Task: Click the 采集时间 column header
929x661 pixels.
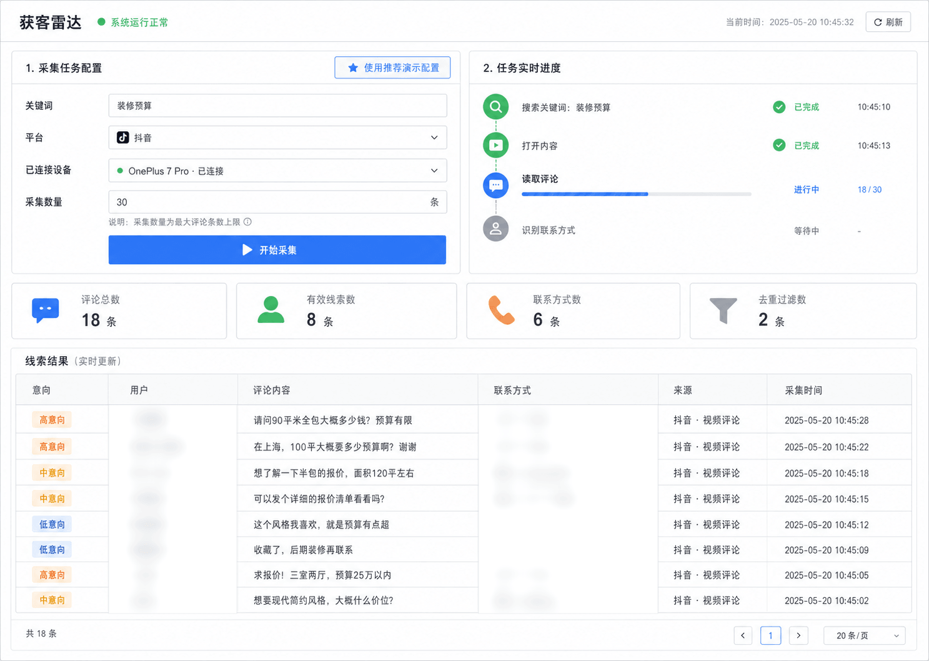Action: (x=803, y=390)
